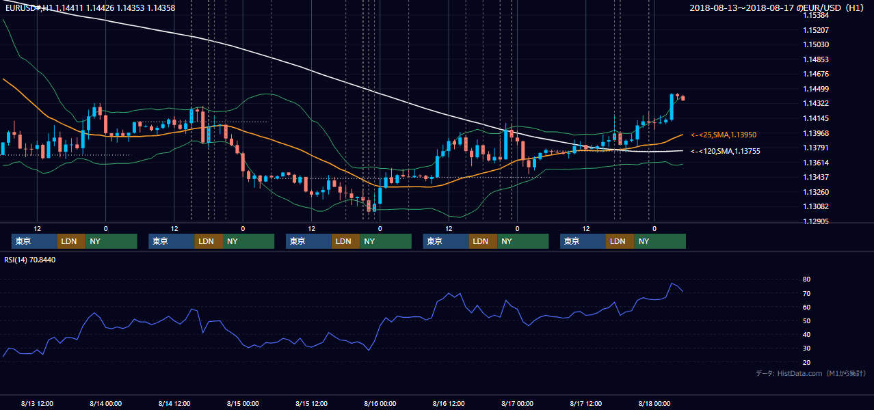Select 東京 session block above 8/14 12:00
The height and width of the screenshot is (410, 874).
pyautogui.click(x=172, y=241)
